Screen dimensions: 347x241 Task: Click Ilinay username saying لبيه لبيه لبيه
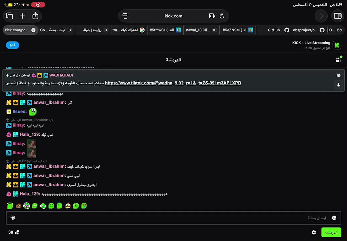[18, 126]
